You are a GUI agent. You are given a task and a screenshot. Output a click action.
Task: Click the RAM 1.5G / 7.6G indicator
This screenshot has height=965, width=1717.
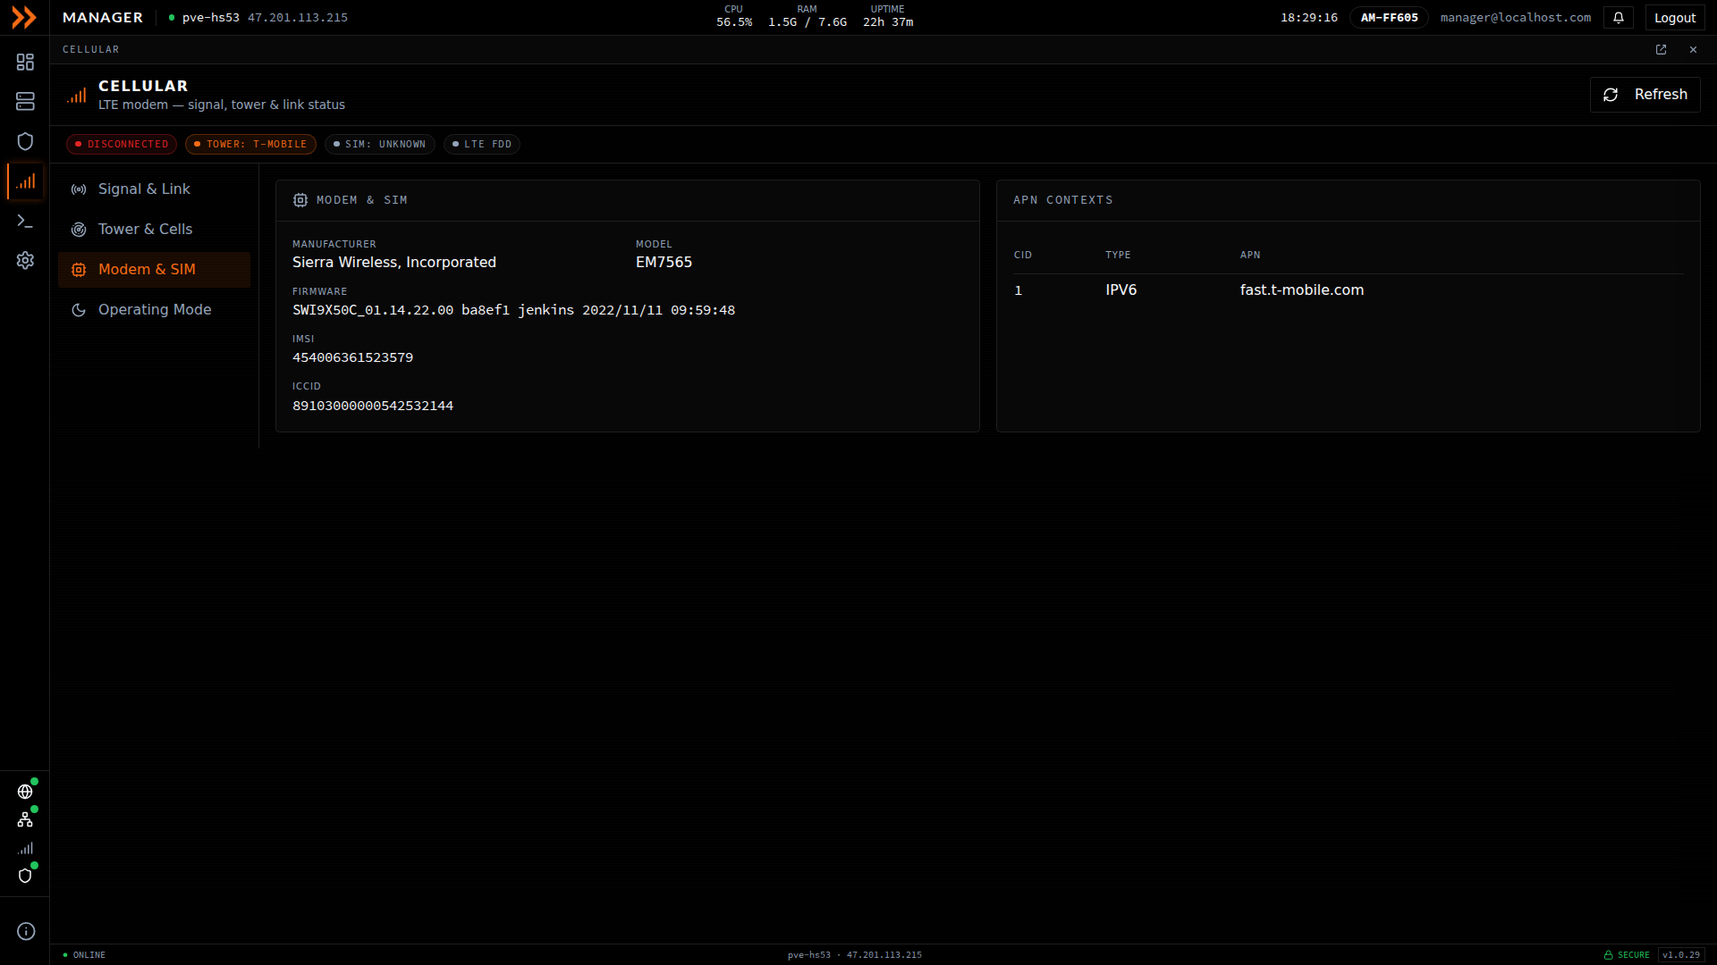tap(808, 16)
